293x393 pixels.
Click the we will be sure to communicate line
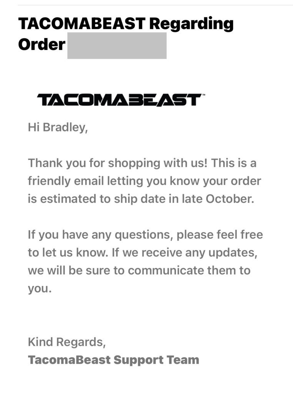[x=139, y=271]
